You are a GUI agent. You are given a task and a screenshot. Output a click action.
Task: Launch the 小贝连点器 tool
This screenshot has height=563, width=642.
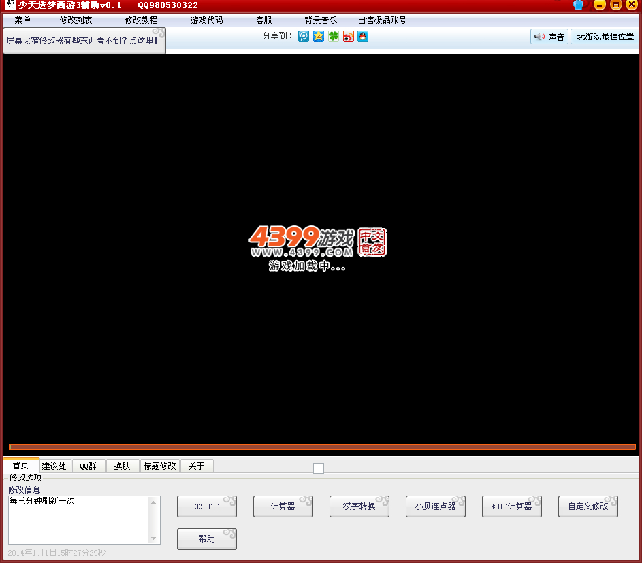(x=435, y=506)
